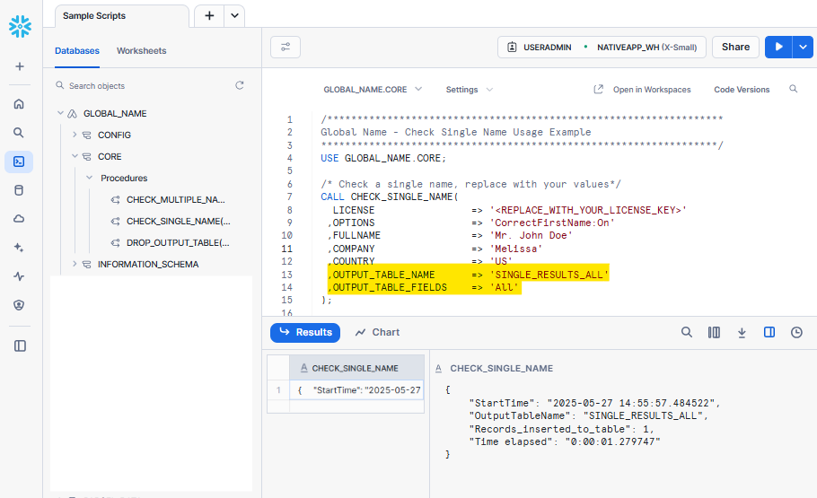Image resolution: width=817 pixels, height=498 pixels.
Task: Expand the CONFIG schema node
Action: click(75, 135)
